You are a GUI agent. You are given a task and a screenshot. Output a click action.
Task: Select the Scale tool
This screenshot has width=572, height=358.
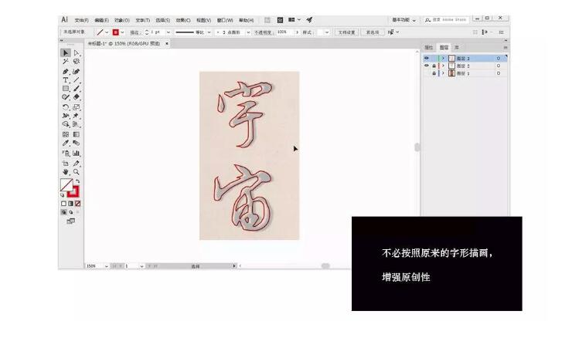click(x=77, y=107)
